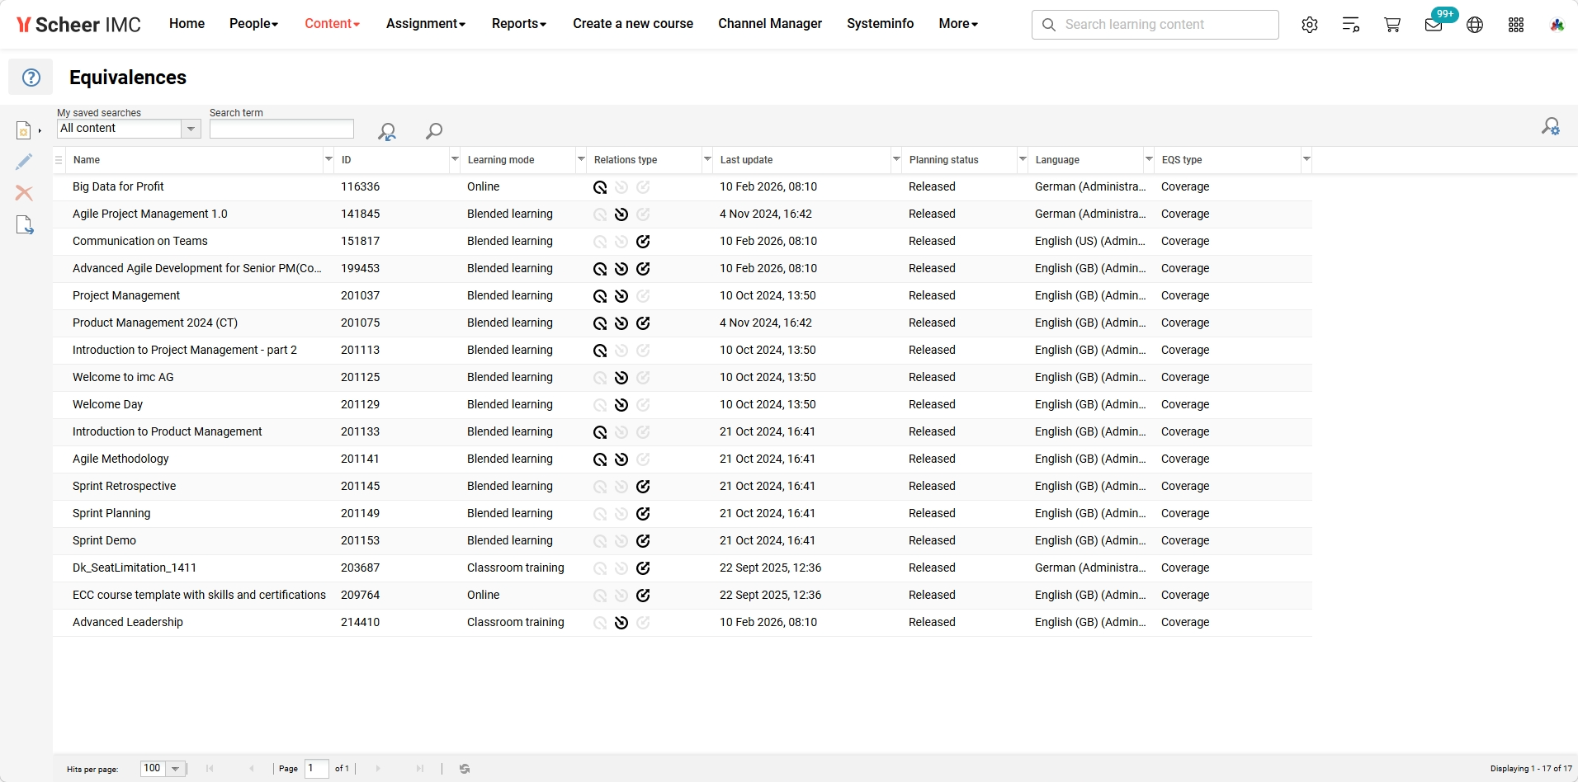1578x782 pixels.
Task: Open the EQS type column dropdown arrow
Action: pos(1306,159)
